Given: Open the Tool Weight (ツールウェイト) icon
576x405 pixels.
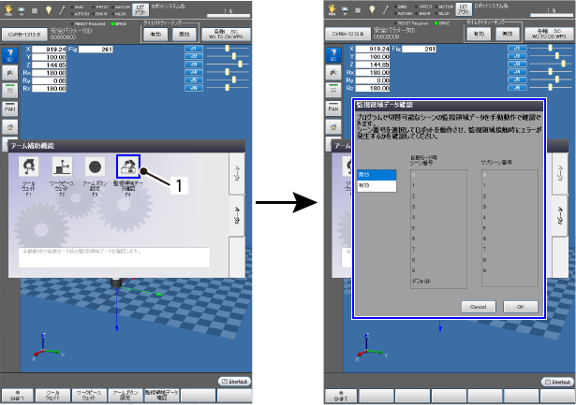Looking at the screenshot, I should pos(28,166).
